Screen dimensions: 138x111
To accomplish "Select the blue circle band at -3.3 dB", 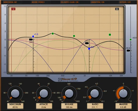I will [89, 49].
